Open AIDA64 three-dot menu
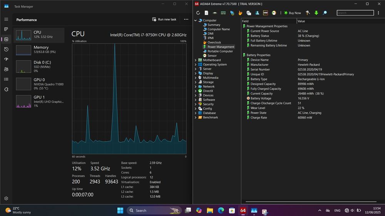385x216 pixels. coord(378,13)
